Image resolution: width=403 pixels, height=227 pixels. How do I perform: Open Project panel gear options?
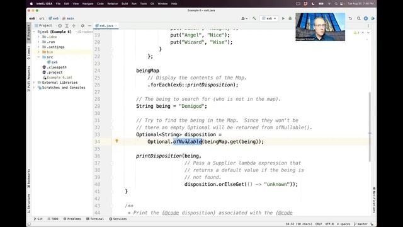82,26
